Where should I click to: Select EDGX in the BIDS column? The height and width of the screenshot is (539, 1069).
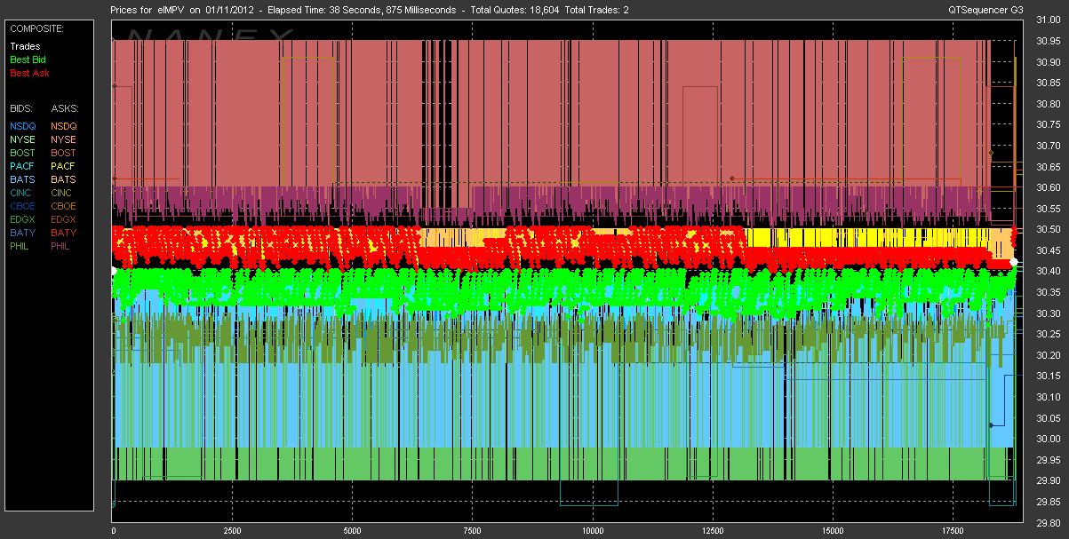point(23,219)
